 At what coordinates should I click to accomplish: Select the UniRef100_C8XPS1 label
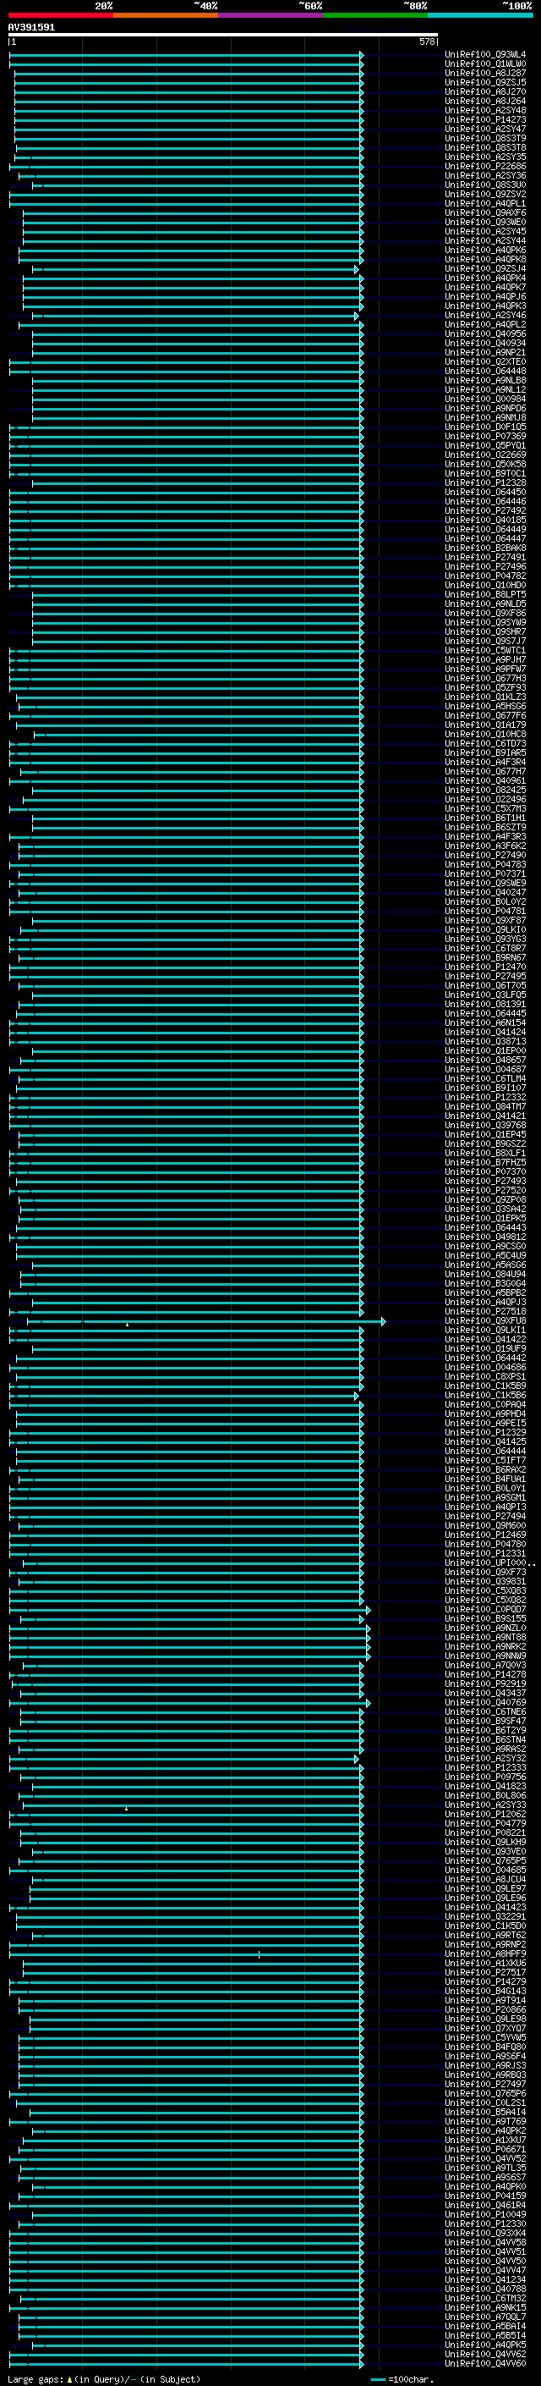click(x=484, y=1377)
